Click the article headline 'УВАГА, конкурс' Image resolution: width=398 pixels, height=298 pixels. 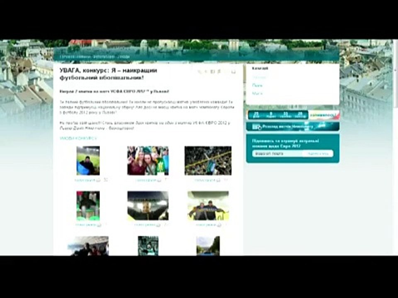tap(108, 74)
